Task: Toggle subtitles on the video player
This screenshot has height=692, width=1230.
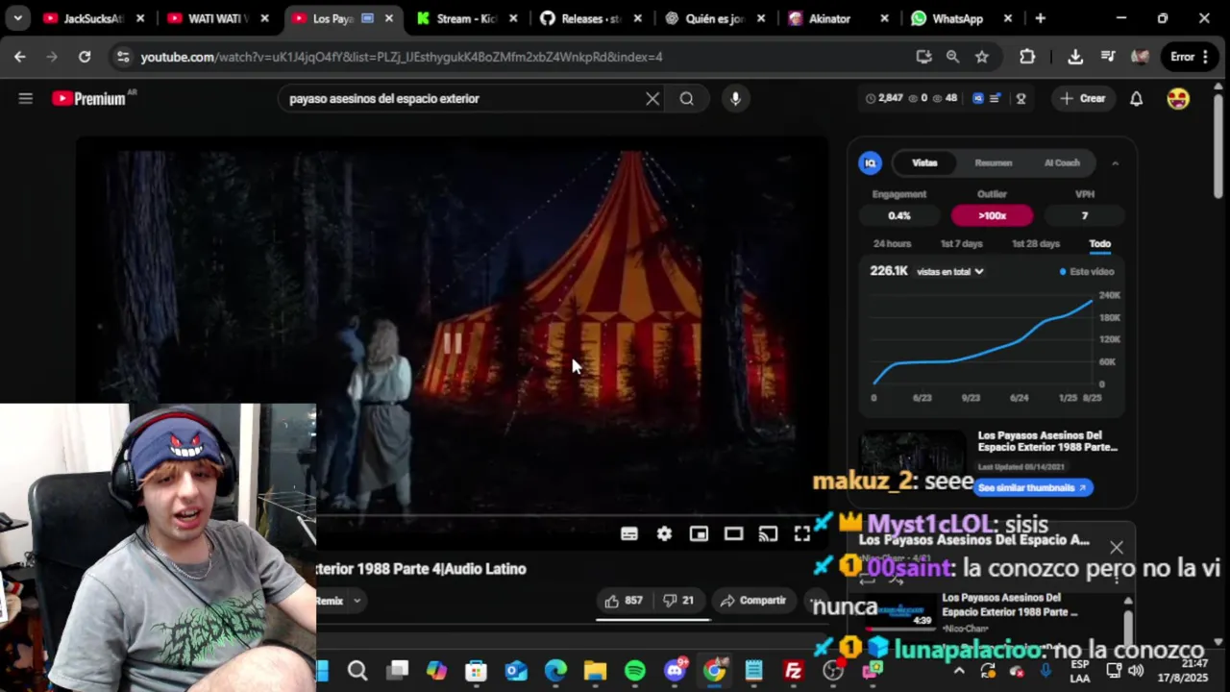Action: [x=629, y=534]
